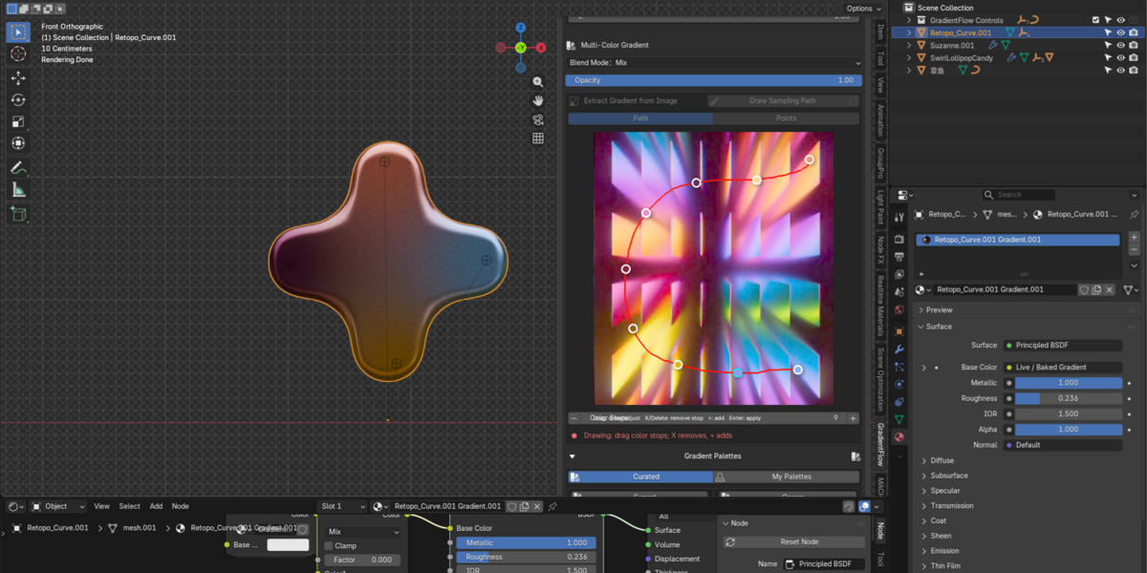Select the Move tool in viewport toolbar
This screenshot has height=573, width=1147.
click(x=18, y=78)
